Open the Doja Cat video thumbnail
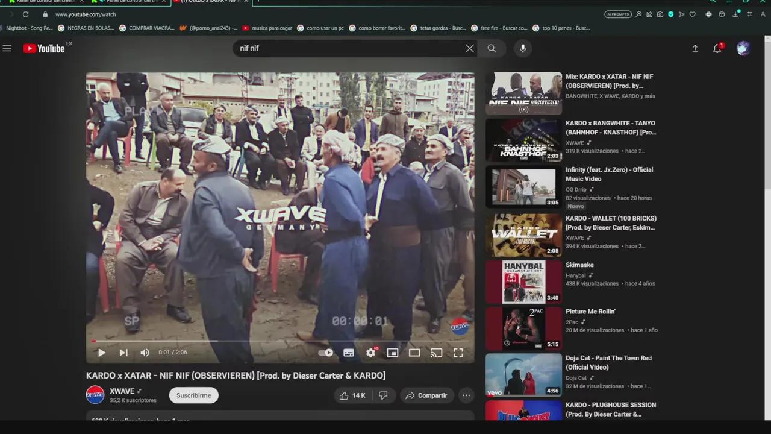 (523, 375)
